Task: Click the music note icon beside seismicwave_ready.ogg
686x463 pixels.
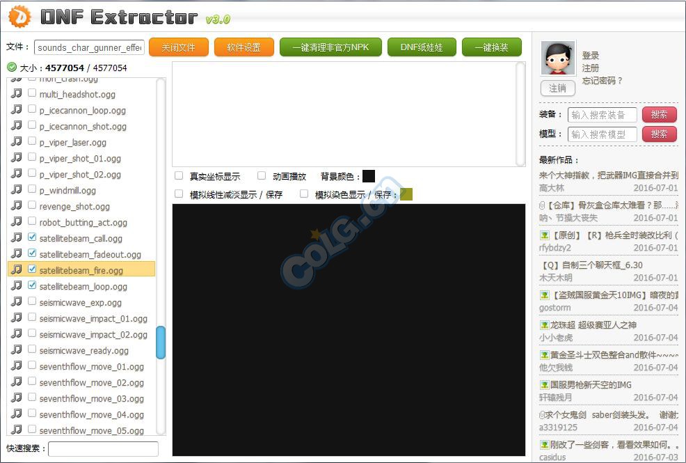Action: coord(17,350)
